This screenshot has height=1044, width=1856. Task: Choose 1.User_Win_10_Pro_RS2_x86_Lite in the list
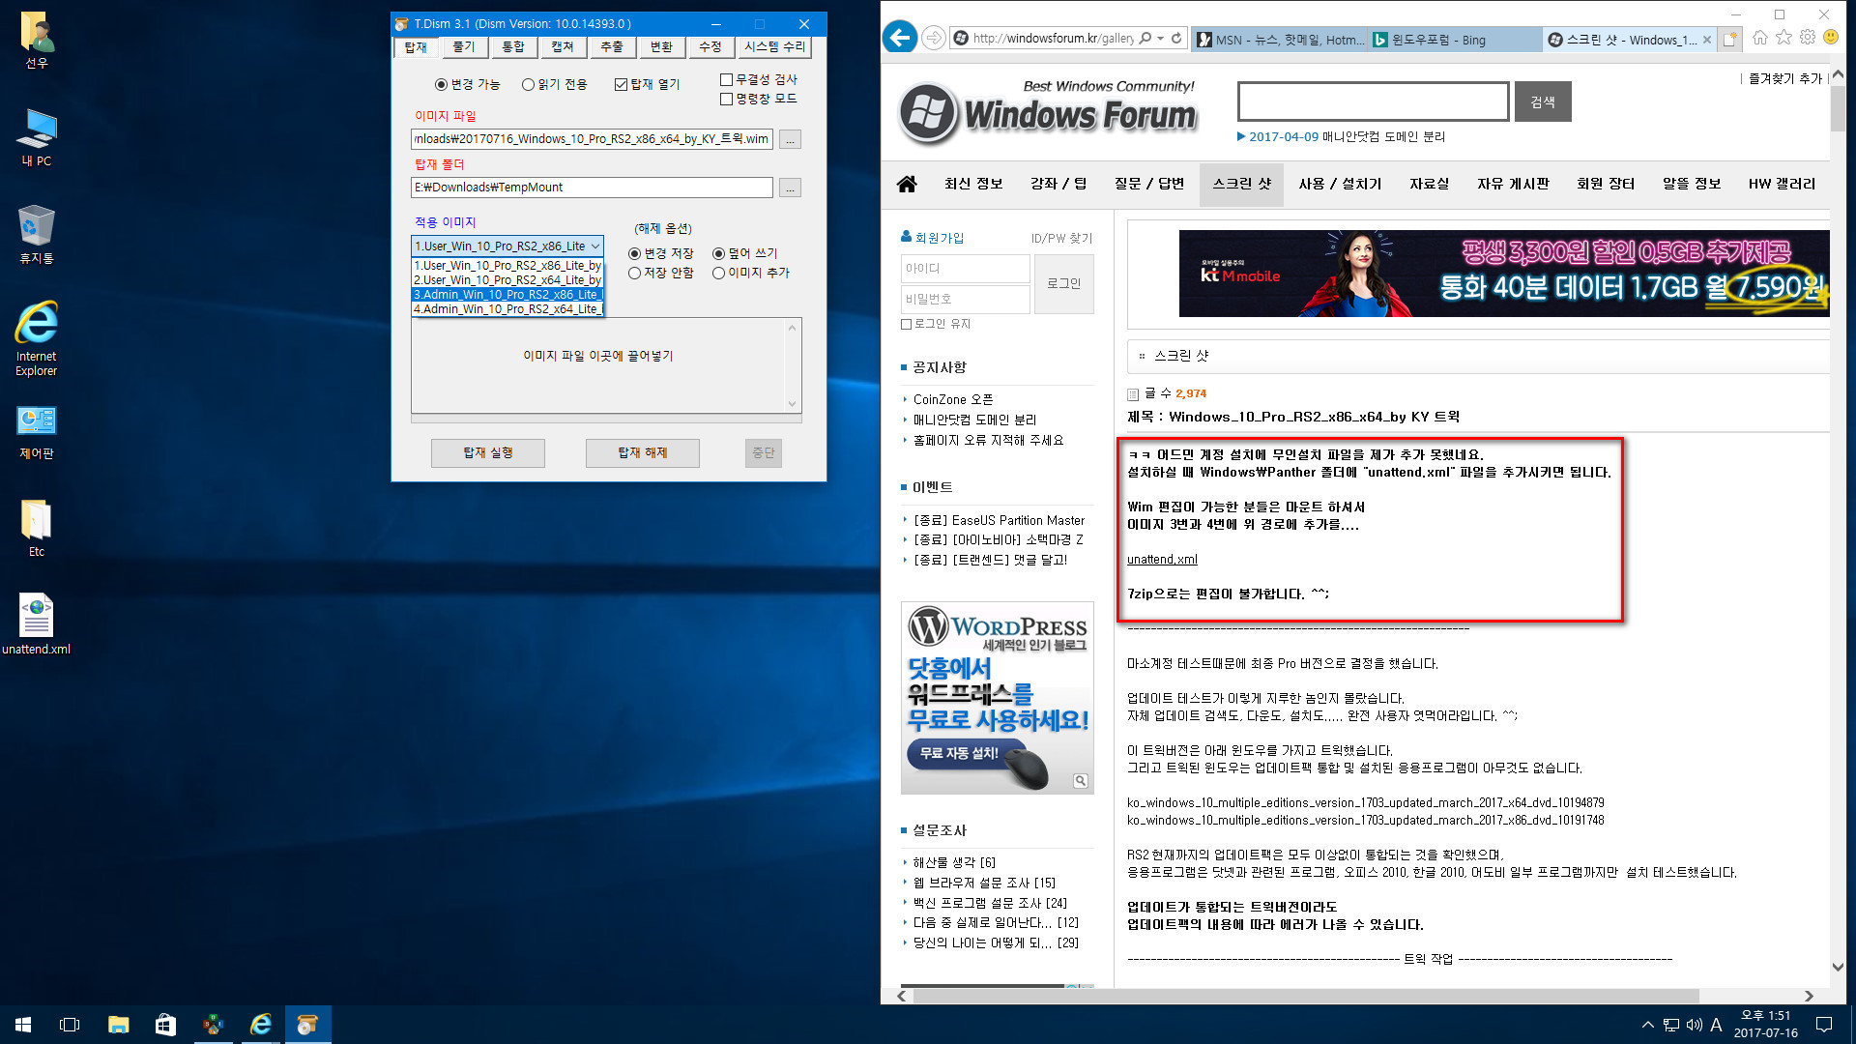point(507,266)
